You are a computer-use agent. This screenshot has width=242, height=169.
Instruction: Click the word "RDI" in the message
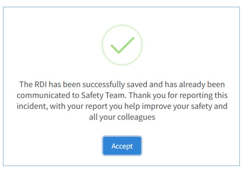[39, 83]
